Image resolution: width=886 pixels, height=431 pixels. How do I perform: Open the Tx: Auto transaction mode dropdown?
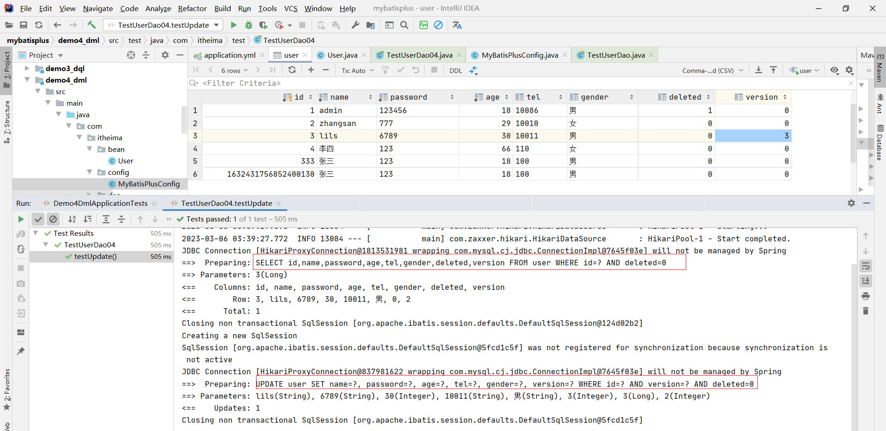[358, 71]
